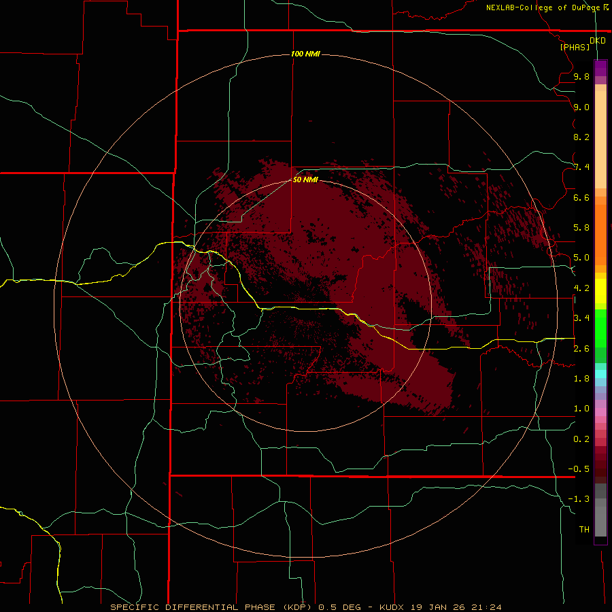The width and height of the screenshot is (612, 612).
Task: Click the 50 NMI range ring label
Action: click(305, 180)
